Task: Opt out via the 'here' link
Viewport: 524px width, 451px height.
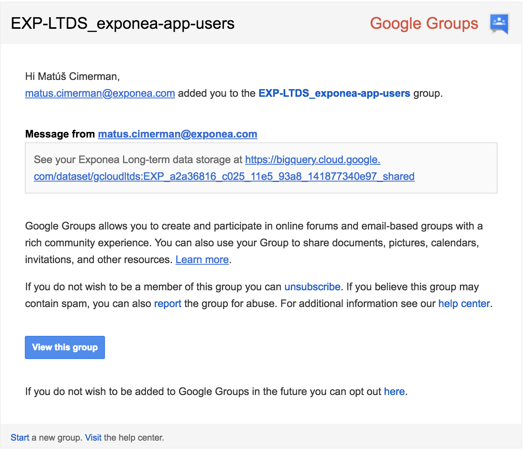Action: coord(395,392)
